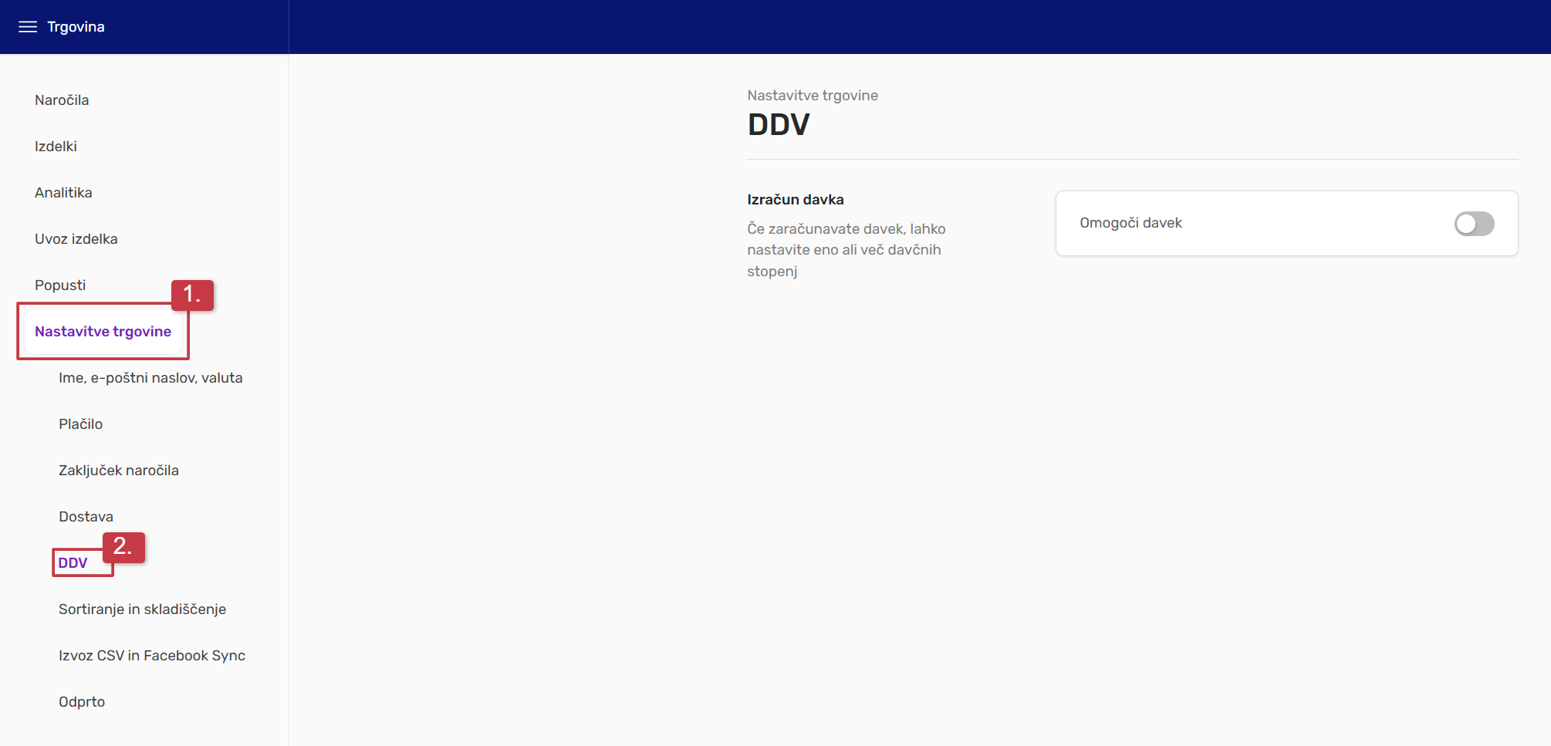The width and height of the screenshot is (1551, 746).
Task: Go to Izdelki in sidebar
Action: (x=56, y=147)
